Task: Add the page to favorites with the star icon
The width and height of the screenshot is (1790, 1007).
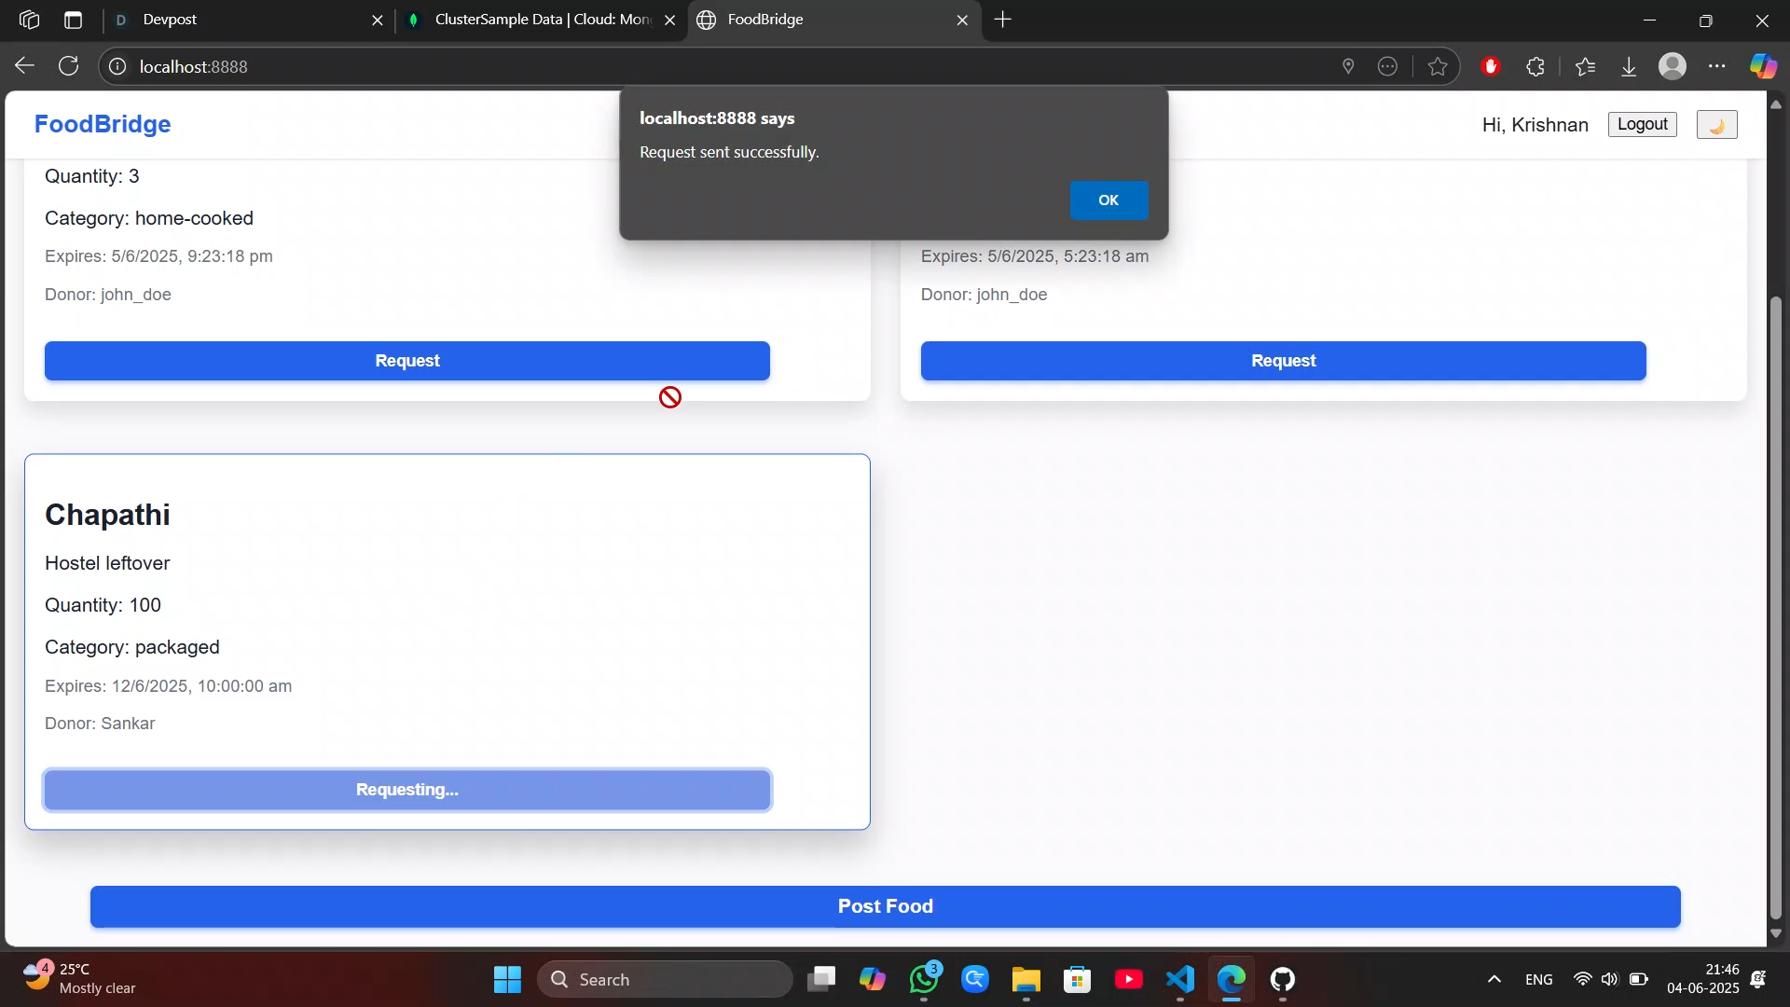Action: 1438,66
